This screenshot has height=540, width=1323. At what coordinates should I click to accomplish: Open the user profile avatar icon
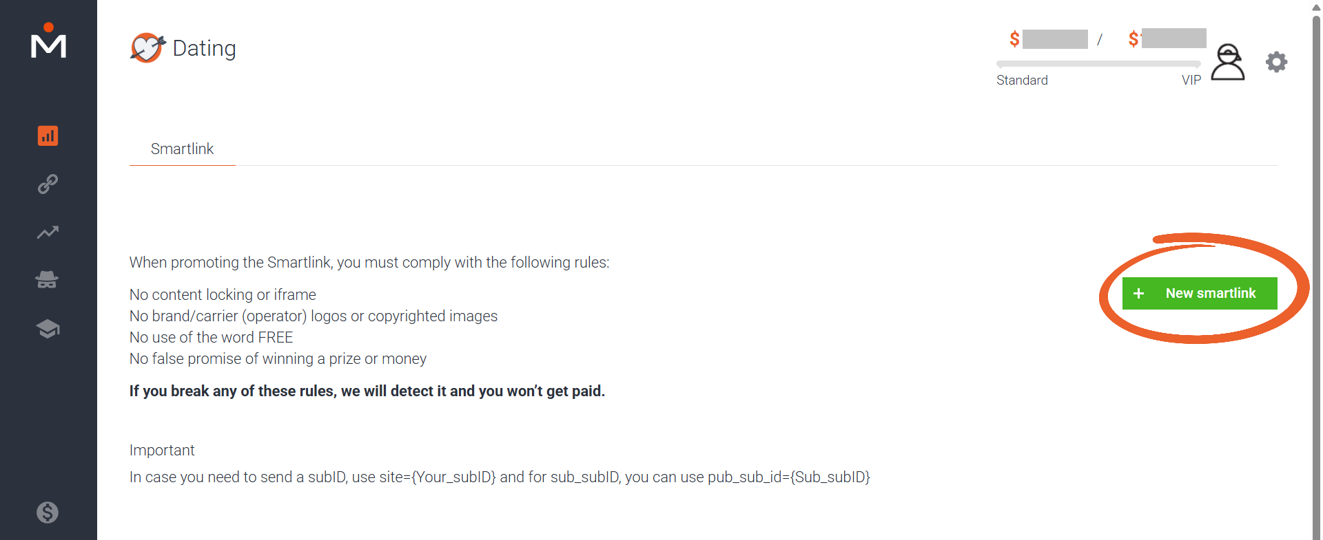tap(1228, 62)
